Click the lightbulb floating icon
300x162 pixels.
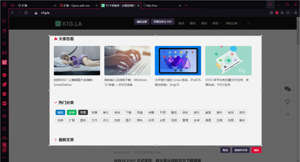click(x=287, y=102)
